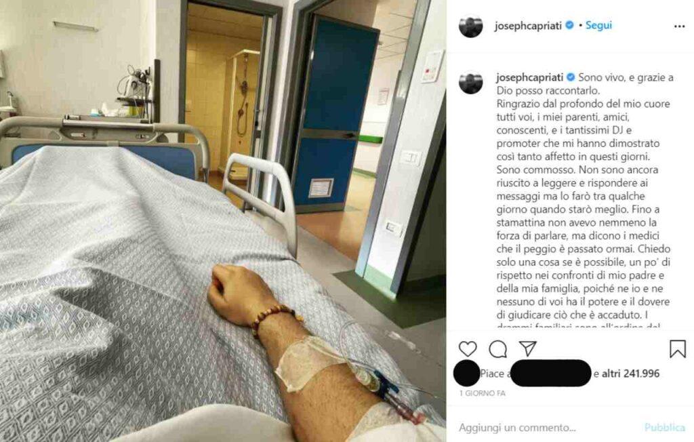Click the verified badge in the caption
The width and height of the screenshot is (694, 442).
pos(571,77)
